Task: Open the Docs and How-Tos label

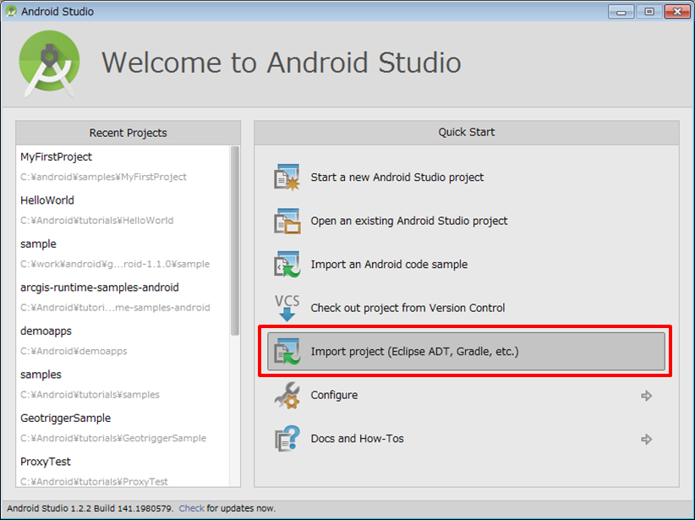Action: [358, 439]
